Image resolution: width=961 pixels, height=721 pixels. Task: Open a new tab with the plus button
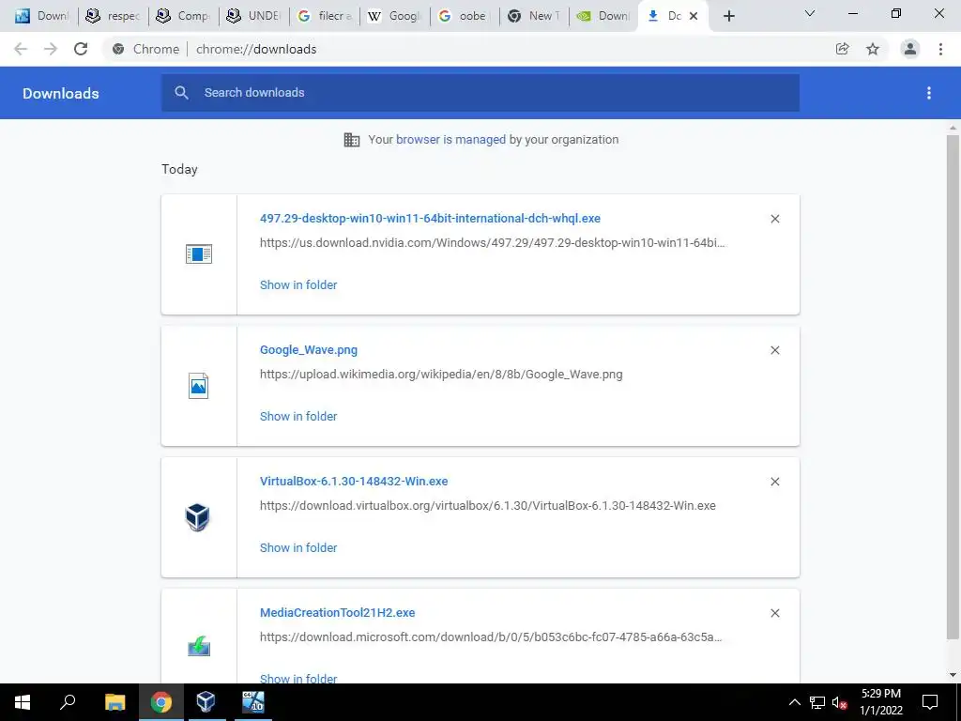(x=728, y=17)
